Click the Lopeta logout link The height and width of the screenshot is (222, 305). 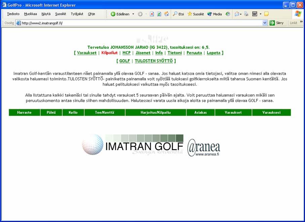214,53
